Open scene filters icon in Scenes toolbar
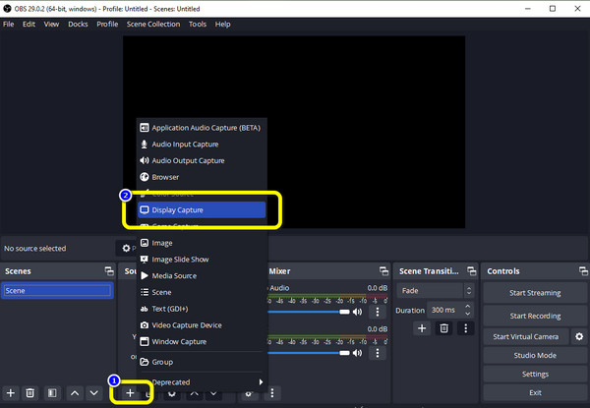Viewport: 590px width, 408px height. 52,393
